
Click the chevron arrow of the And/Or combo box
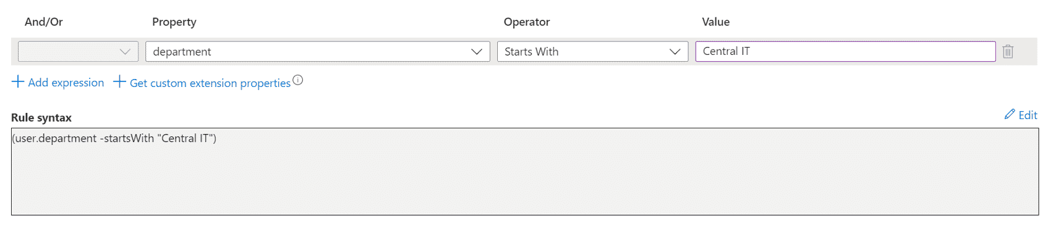tap(125, 52)
